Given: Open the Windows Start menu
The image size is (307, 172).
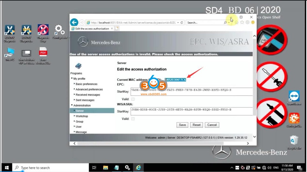Looking at the screenshot, I should point(7,168).
